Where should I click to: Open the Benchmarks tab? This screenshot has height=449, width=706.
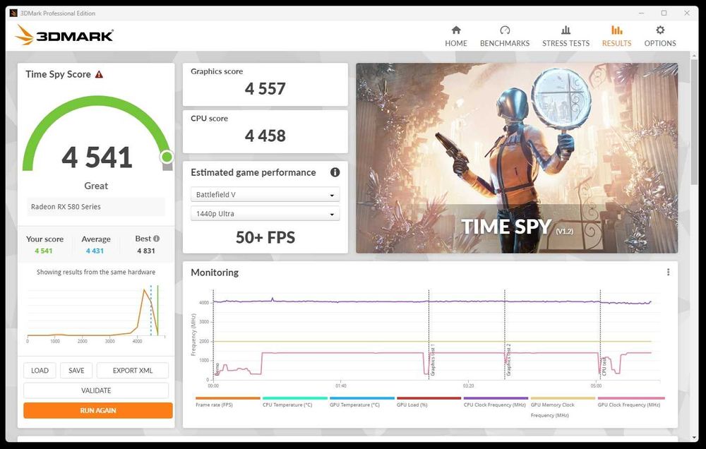(505, 37)
